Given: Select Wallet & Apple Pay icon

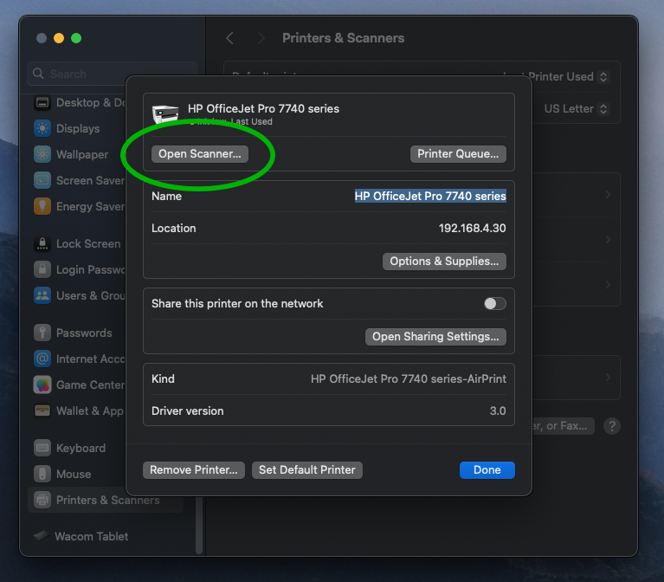Looking at the screenshot, I should (42, 411).
